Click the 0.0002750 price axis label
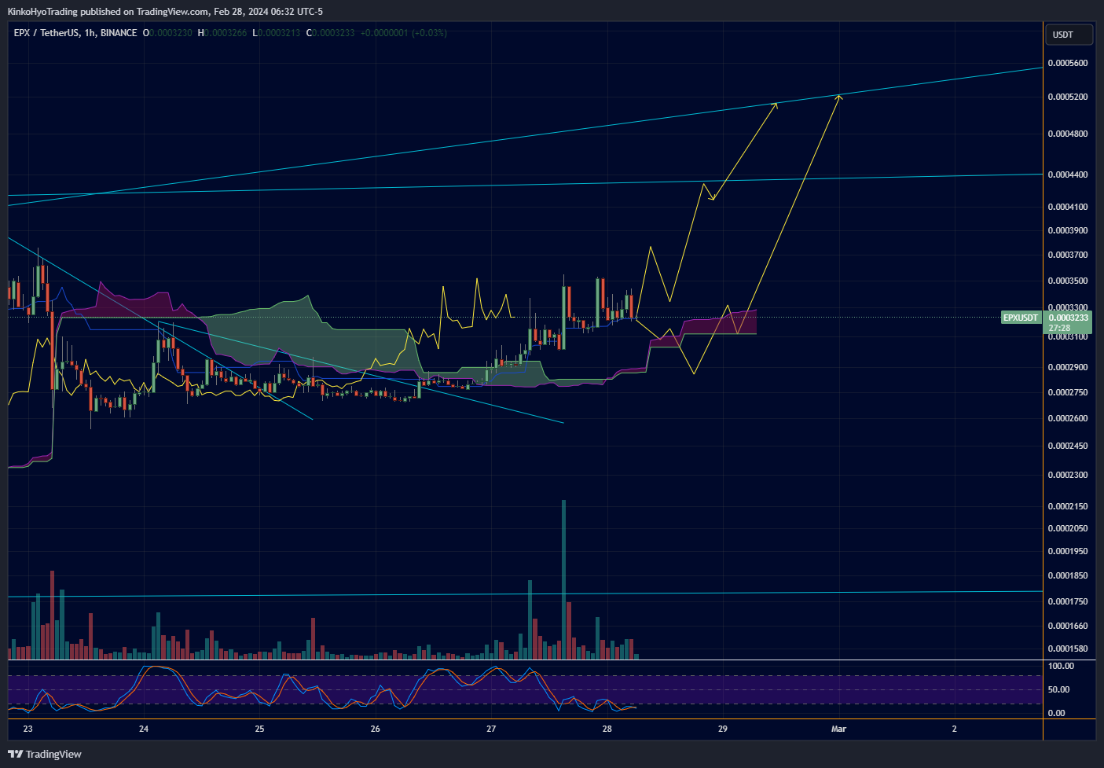Viewport: 1104px width, 768px height. coord(1068,392)
